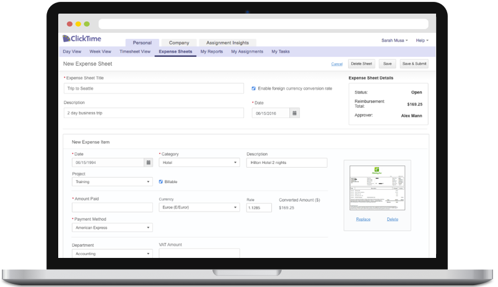Image resolution: width=498 pixels, height=287 pixels.
Task: Open the Project dropdown showing Training
Action: tap(112, 182)
